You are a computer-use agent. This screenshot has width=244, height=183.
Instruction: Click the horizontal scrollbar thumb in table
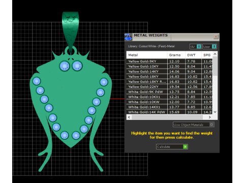pos(167,117)
